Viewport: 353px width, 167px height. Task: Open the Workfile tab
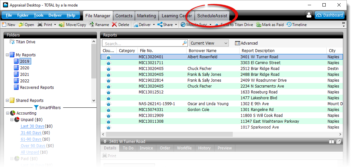[184, 148]
